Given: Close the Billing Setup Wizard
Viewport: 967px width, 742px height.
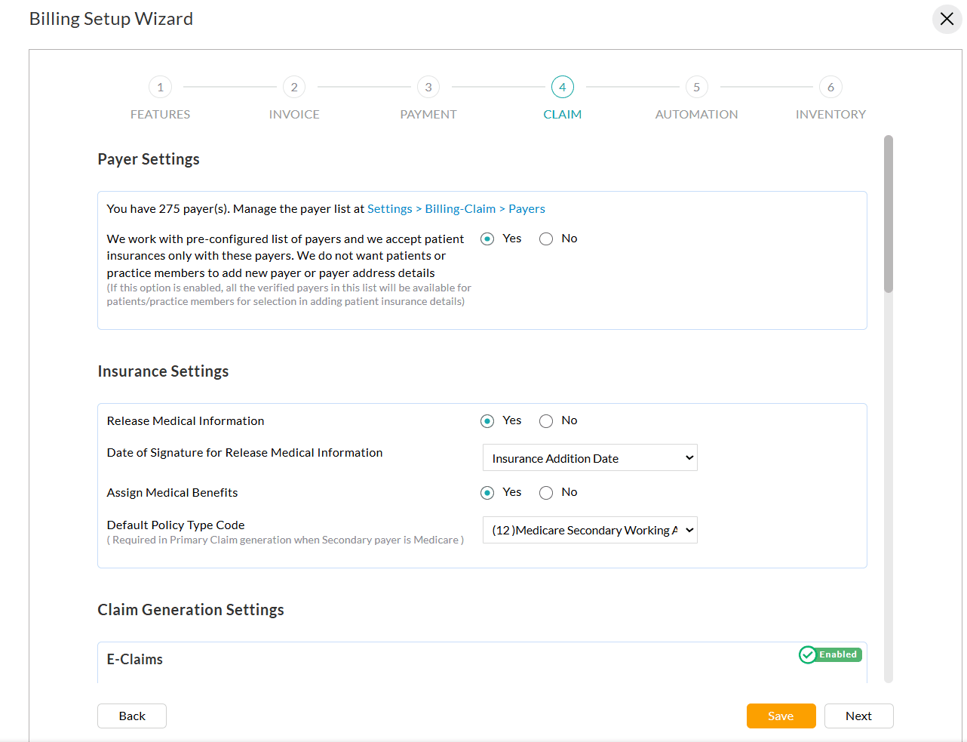Looking at the screenshot, I should tap(947, 19).
